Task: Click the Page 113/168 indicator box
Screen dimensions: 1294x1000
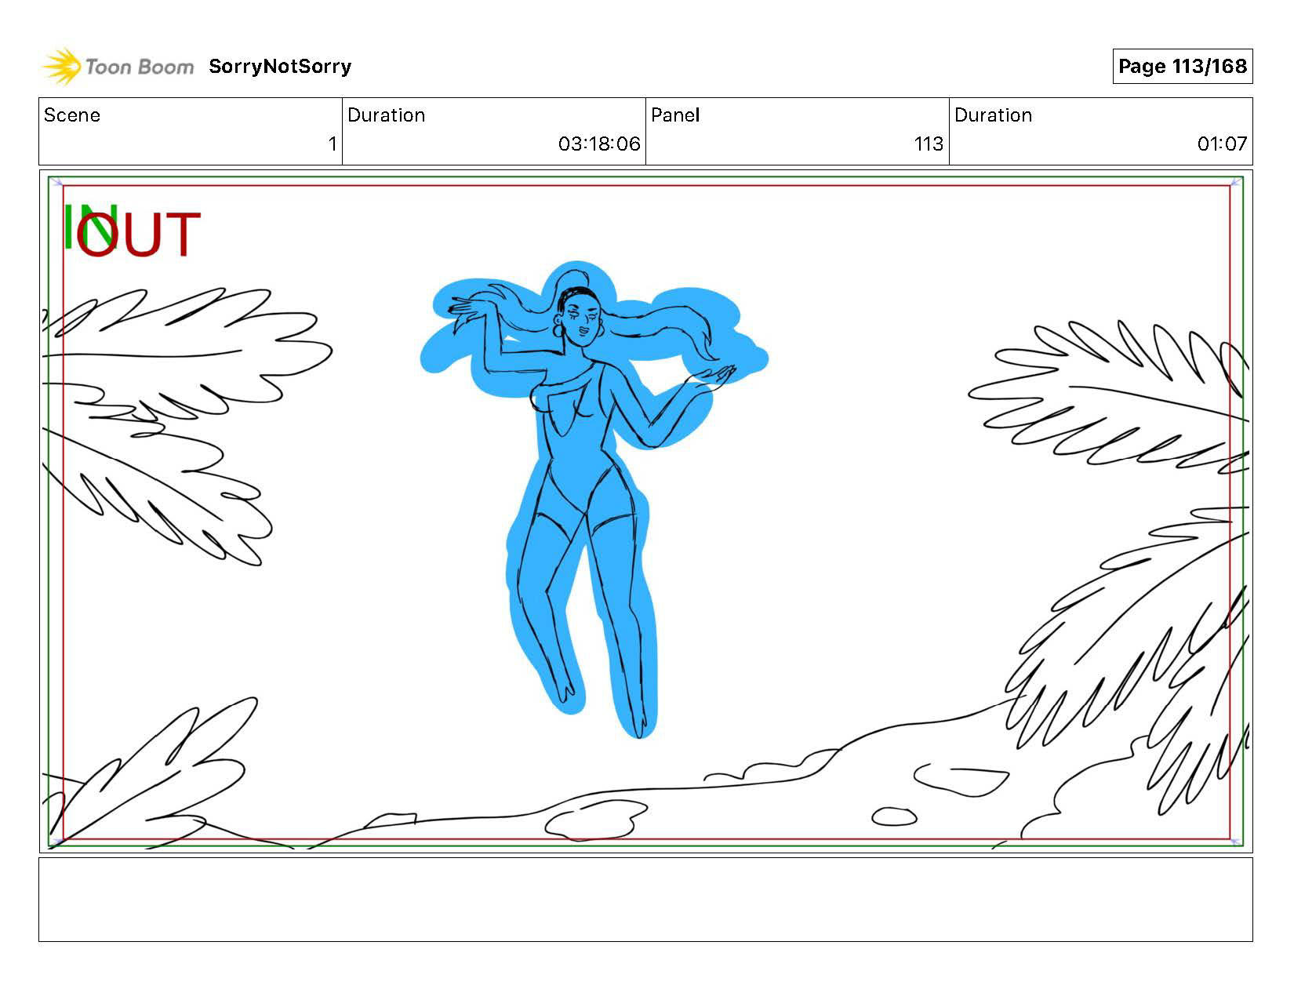Action: coord(1182,67)
